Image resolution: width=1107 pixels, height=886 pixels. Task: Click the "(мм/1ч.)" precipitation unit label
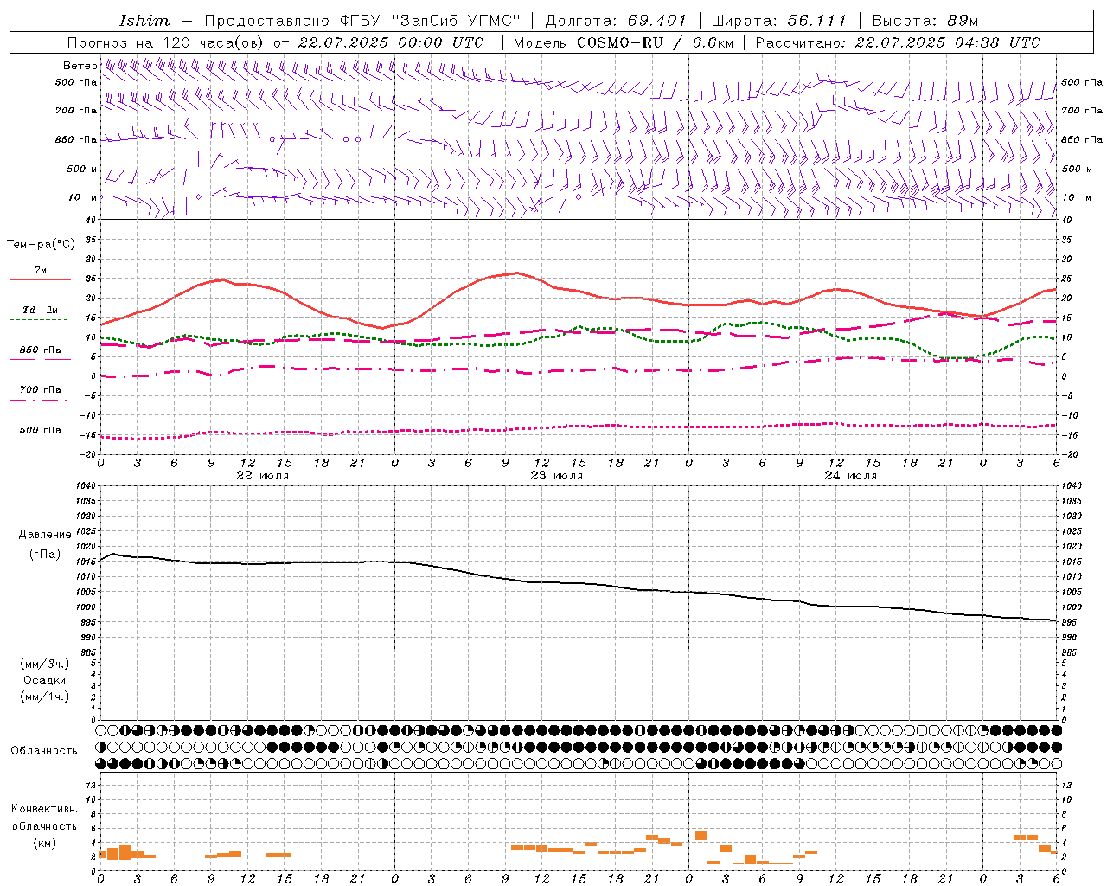tap(45, 697)
